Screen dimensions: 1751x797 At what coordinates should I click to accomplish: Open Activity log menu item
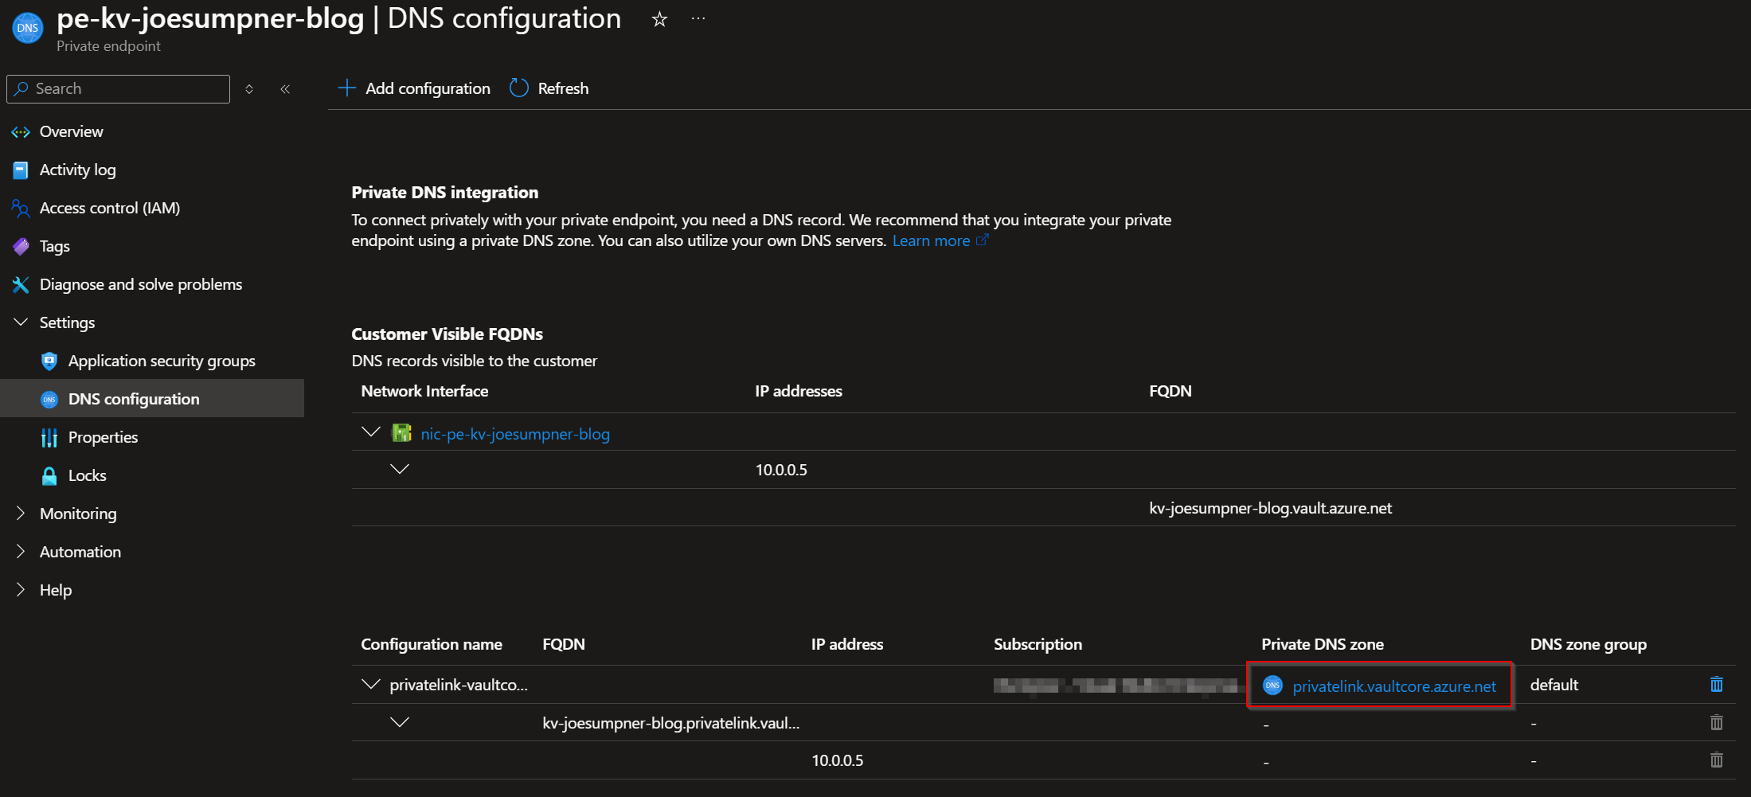pos(78,170)
